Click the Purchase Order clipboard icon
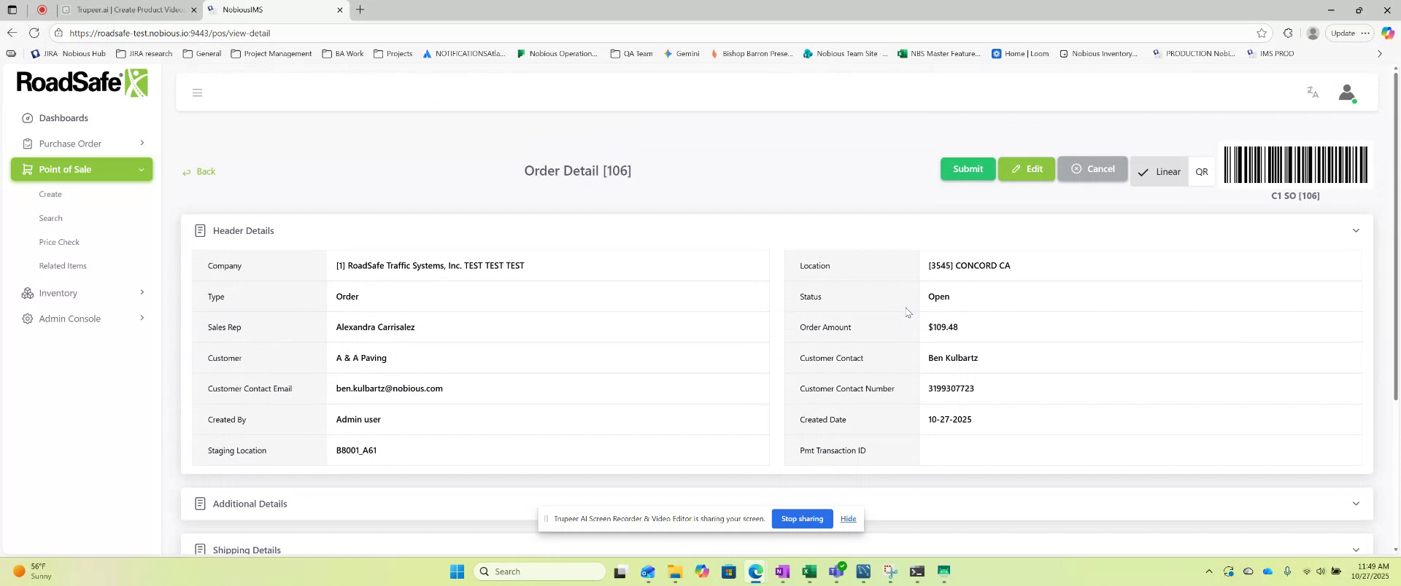Screen dimensions: 1401x586 pyautogui.click(x=27, y=144)
